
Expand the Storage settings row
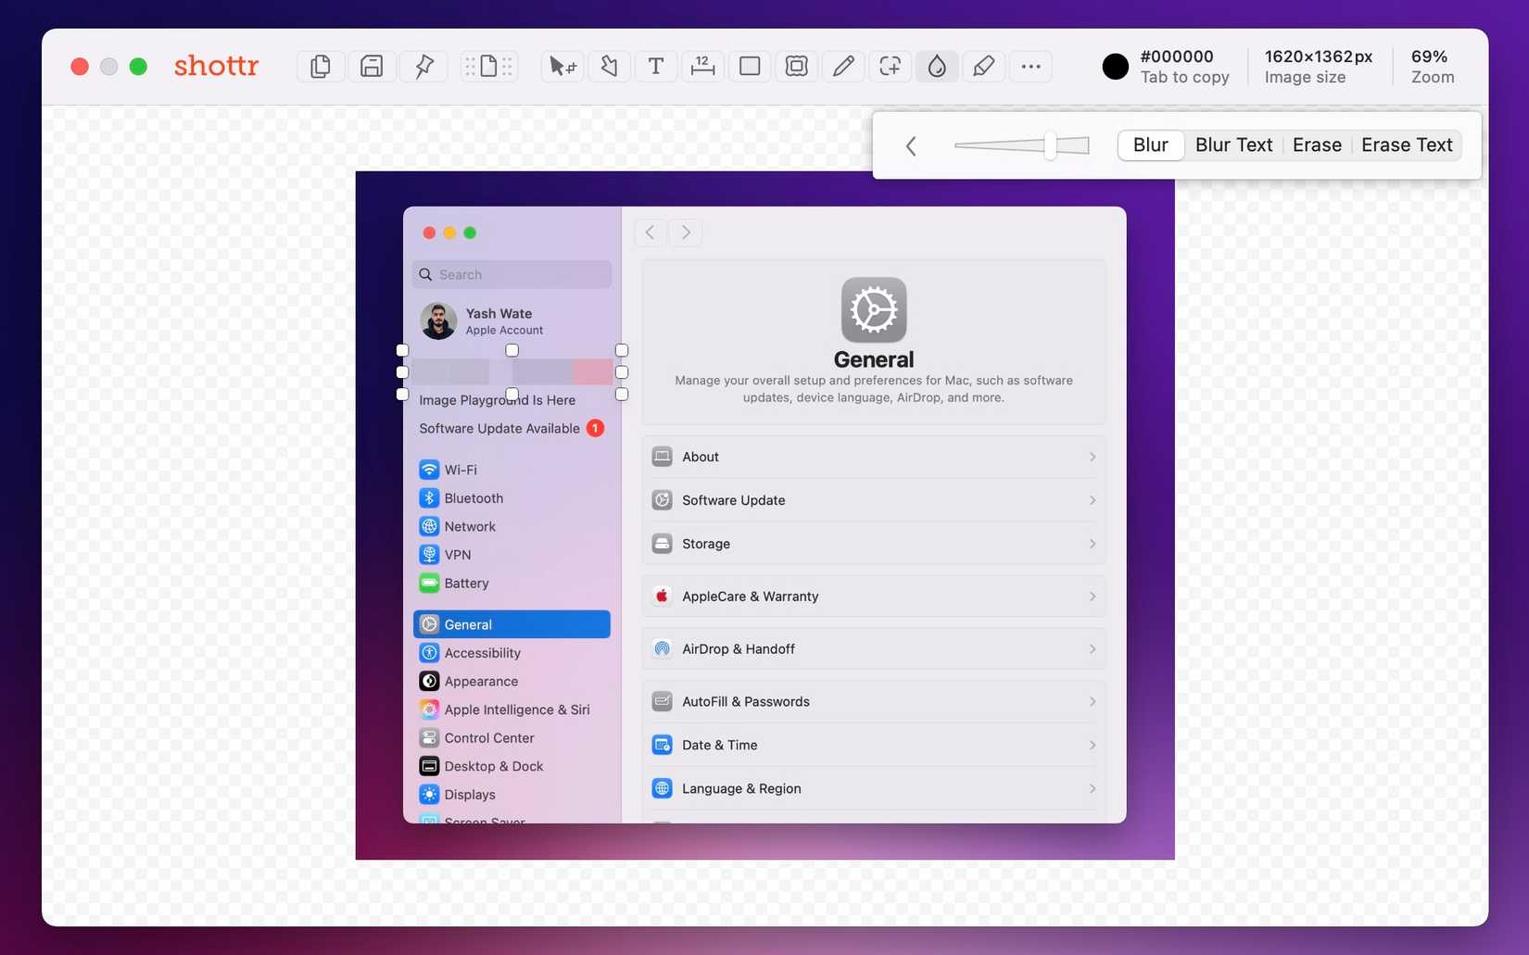(x=873, y=544)
